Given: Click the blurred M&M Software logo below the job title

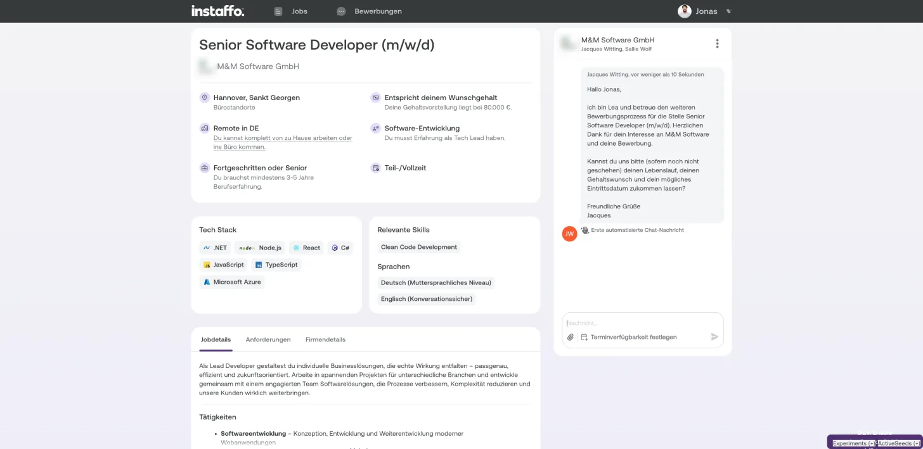Looking at the screenshot, I should click(x=205, y=66).
